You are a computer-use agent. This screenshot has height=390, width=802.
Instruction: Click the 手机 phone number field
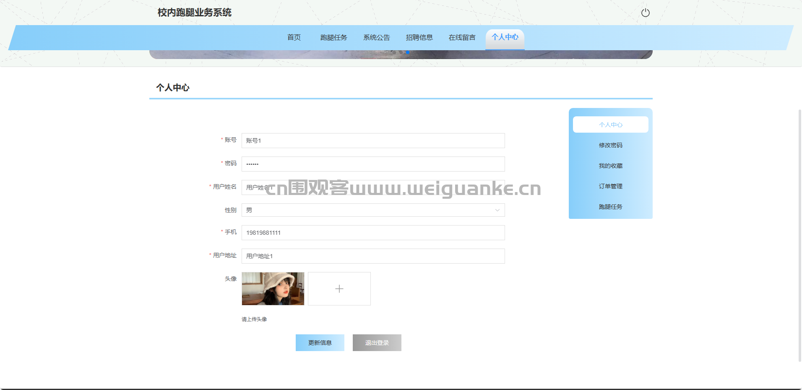(373, 233)
